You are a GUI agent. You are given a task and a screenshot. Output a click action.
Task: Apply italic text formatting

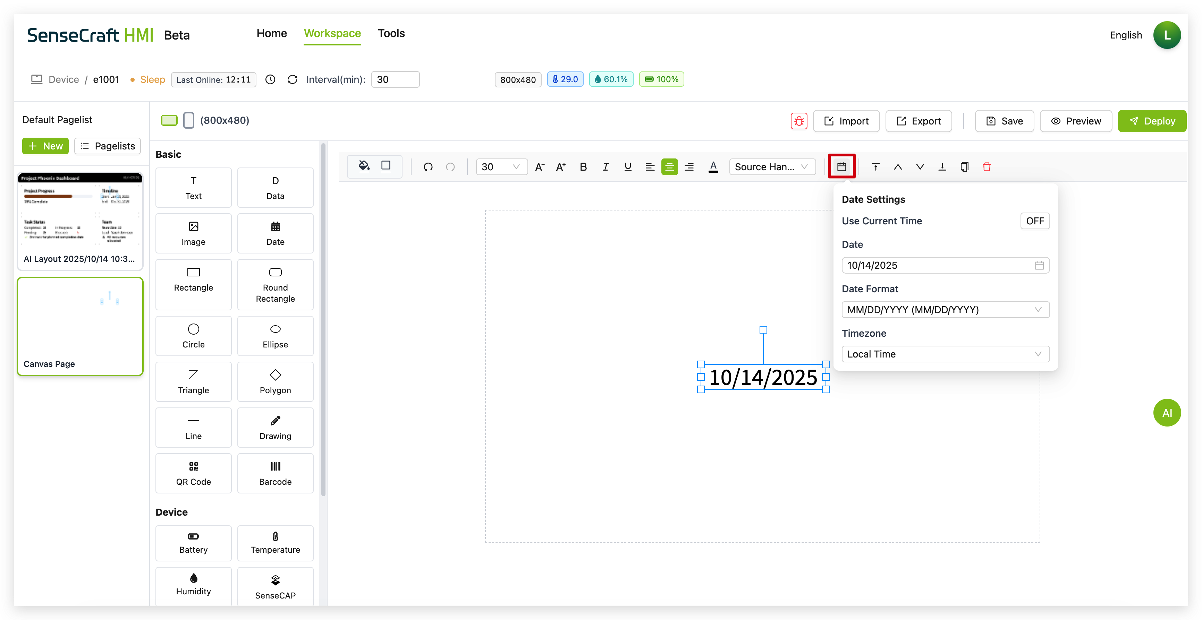605,167
